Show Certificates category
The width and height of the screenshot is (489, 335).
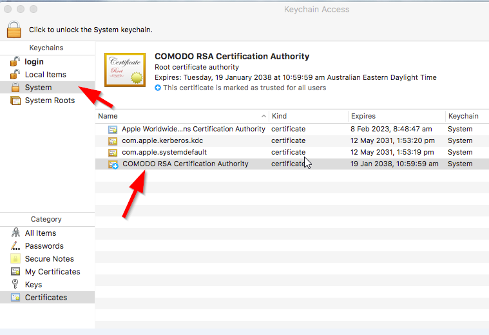point(48,297)
